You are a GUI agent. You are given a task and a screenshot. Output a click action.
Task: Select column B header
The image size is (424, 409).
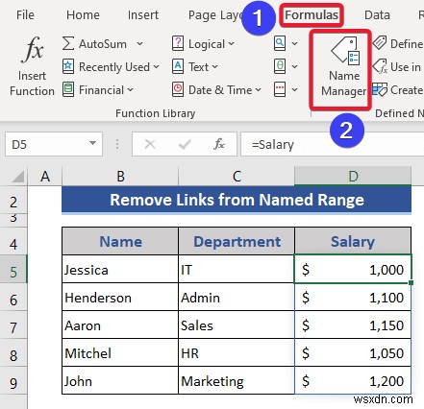coord(120,177)
